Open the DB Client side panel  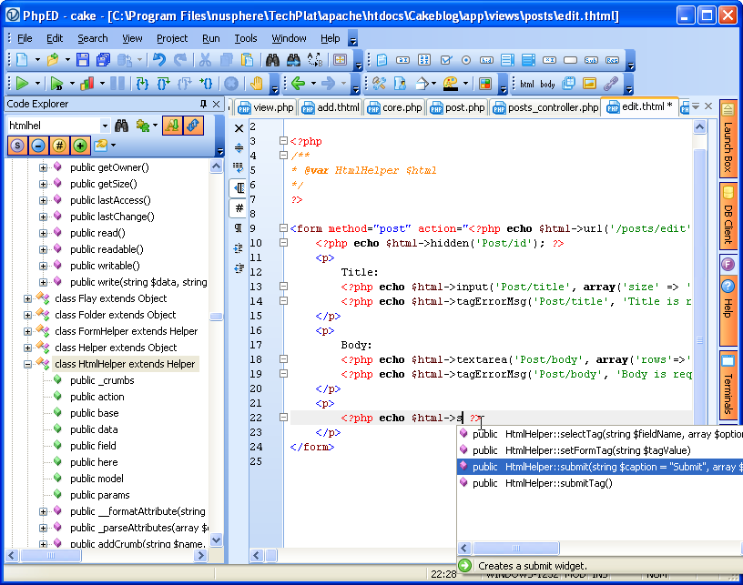(x=728, y=216)
